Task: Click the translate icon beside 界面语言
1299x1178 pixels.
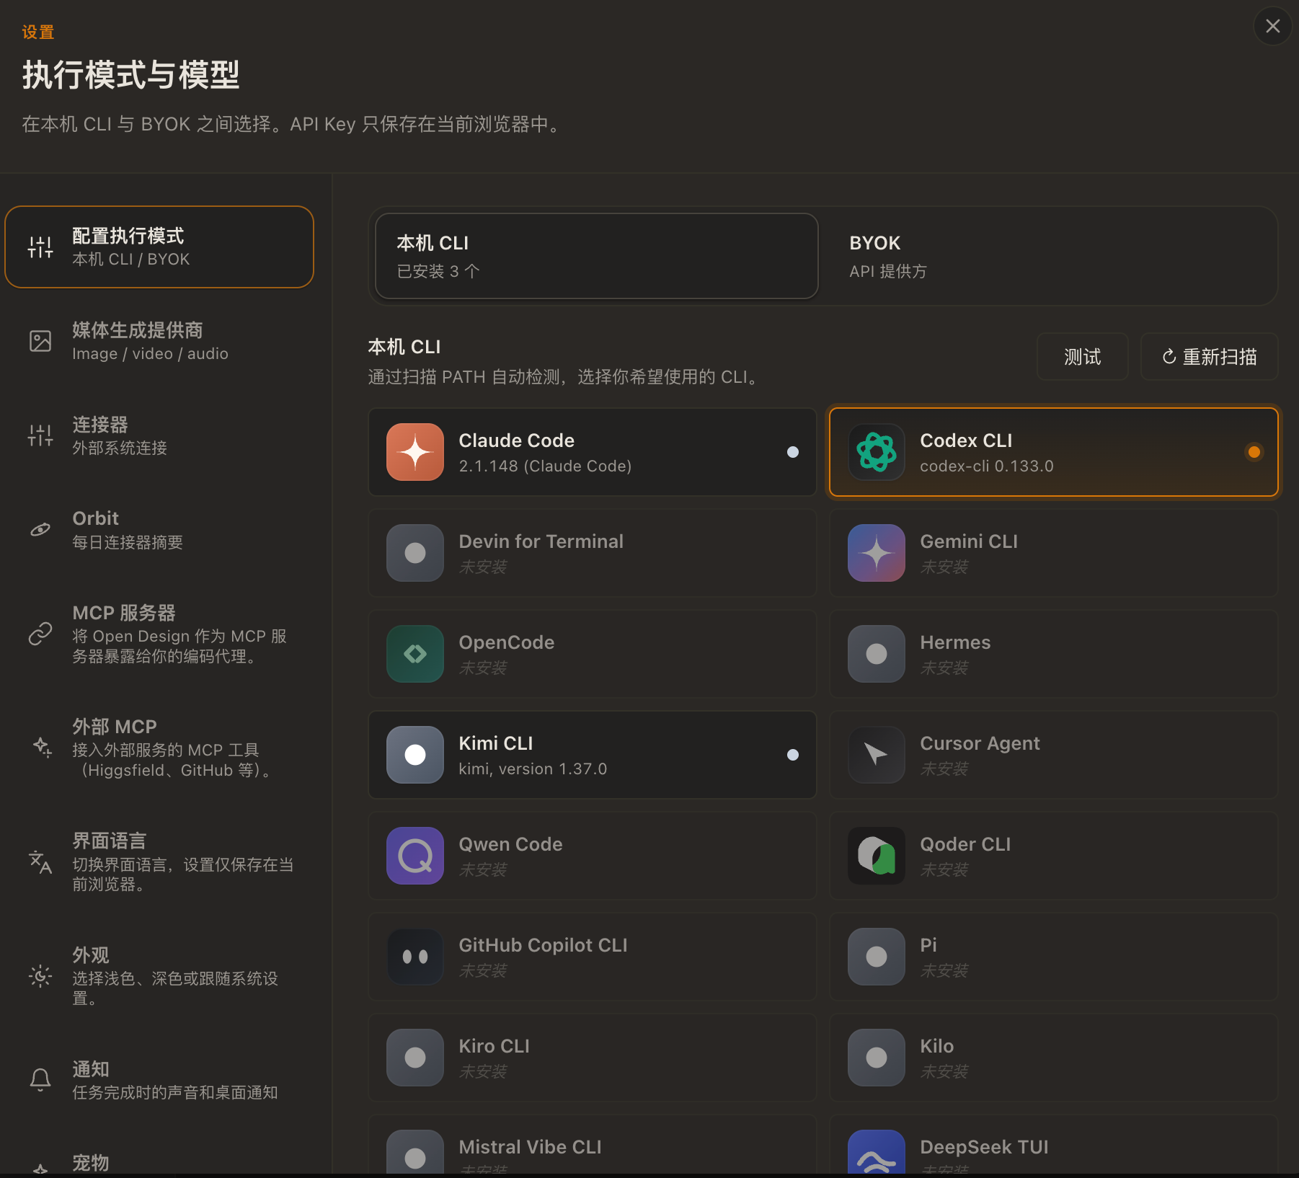Action: tap(40, 862)
